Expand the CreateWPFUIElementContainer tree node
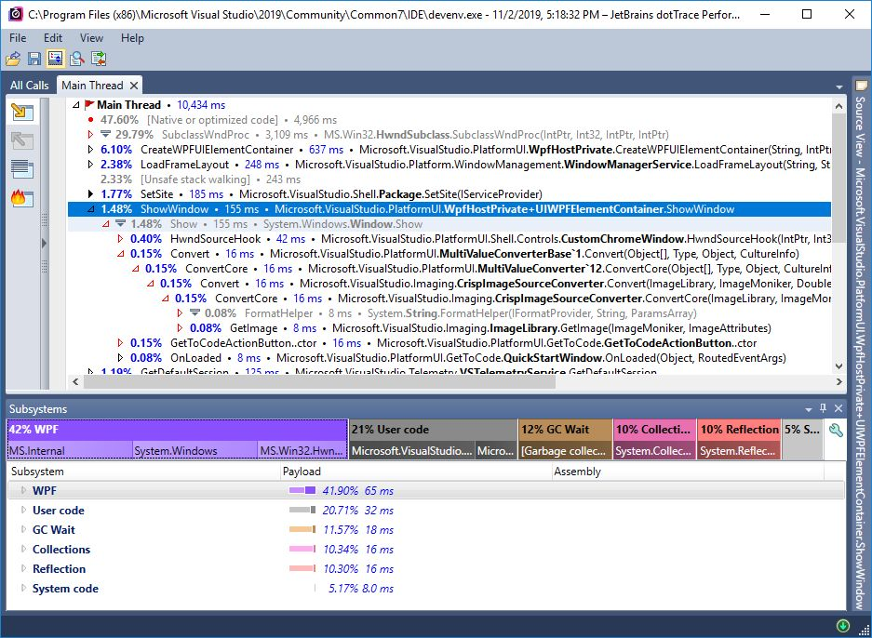Screen dimensions: 872x638 coord(90,150)
